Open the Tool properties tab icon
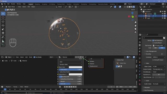Image resolution: width=167 pixels, height=94 pixels. [x=140, y=38]
